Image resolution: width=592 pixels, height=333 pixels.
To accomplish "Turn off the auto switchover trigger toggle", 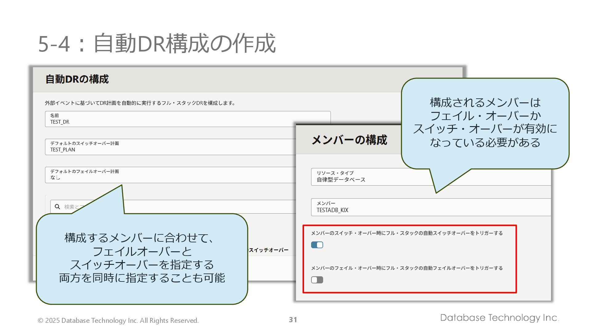I will click(x=317, y=245).
